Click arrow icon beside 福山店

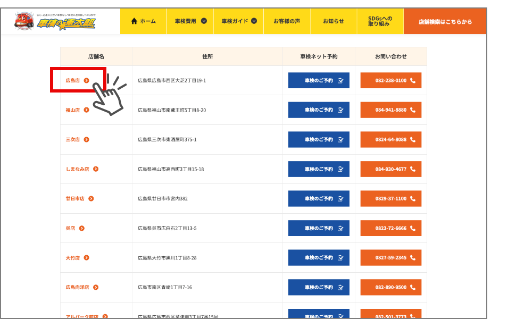click(87, 110)
